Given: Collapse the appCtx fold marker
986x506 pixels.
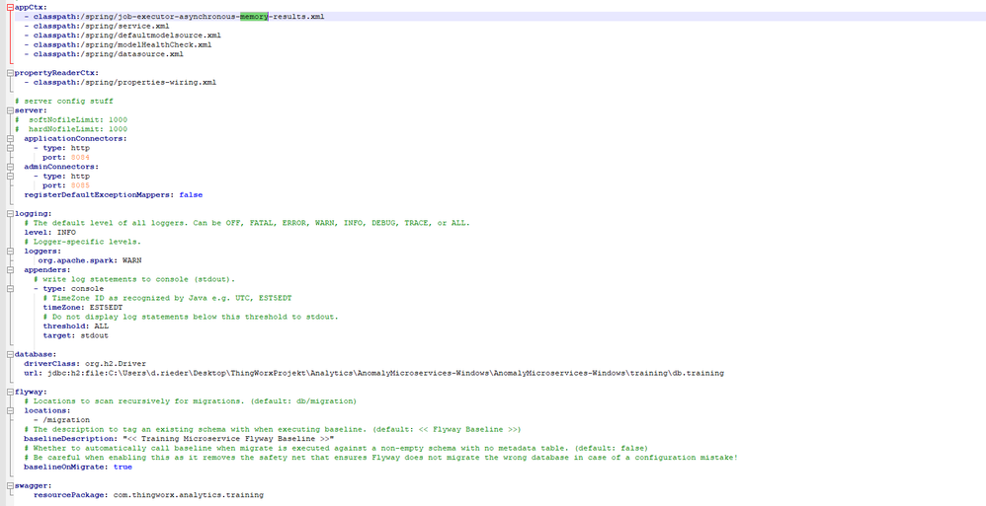Looking at the screenshot, I should (10, 7).
